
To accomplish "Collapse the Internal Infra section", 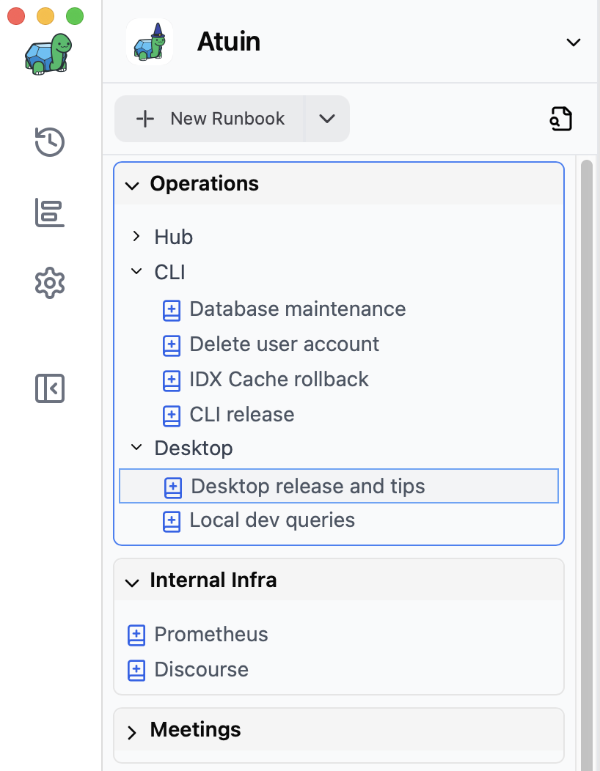I will pyautogui.click(x=132, y=583).
